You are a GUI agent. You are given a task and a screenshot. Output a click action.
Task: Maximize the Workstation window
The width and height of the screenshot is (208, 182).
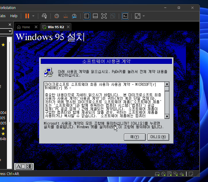click(179, 8)
